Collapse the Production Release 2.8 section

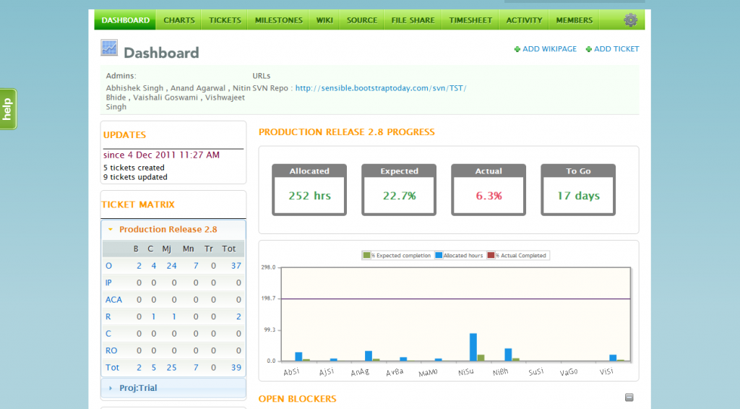pyautogui.click(x=173, y=229)
